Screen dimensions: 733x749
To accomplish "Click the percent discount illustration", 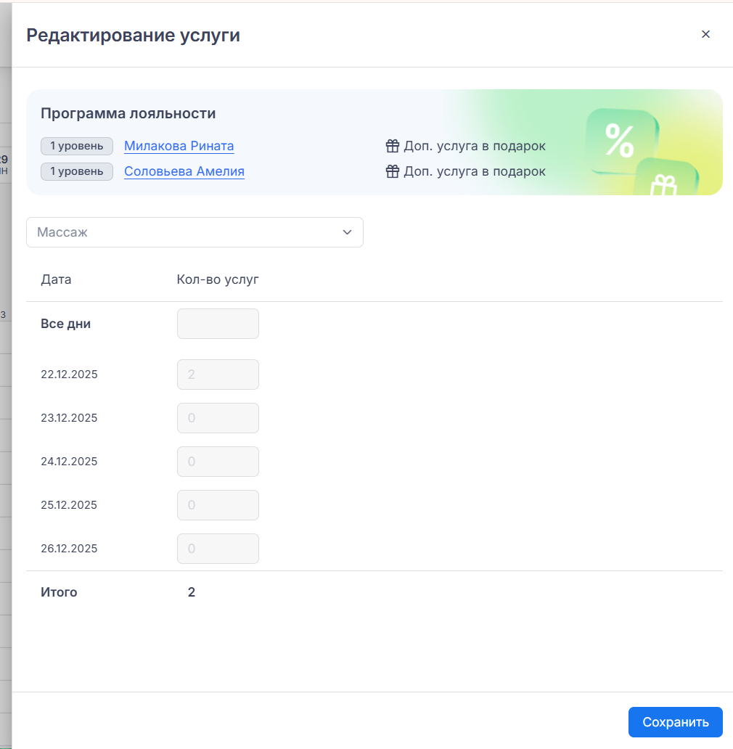I will pyautogui.click(x=621, y=141).
